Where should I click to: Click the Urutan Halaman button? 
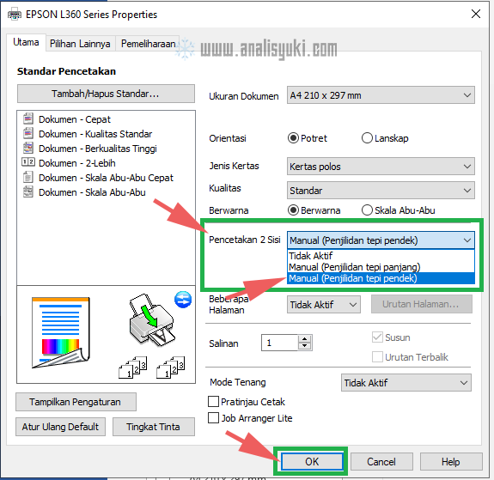[x=422, y=304]
